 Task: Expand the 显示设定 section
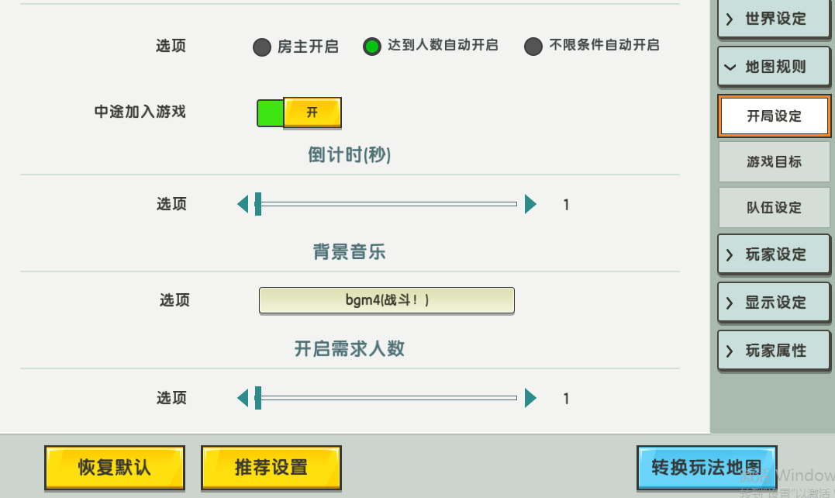point(774,303)
